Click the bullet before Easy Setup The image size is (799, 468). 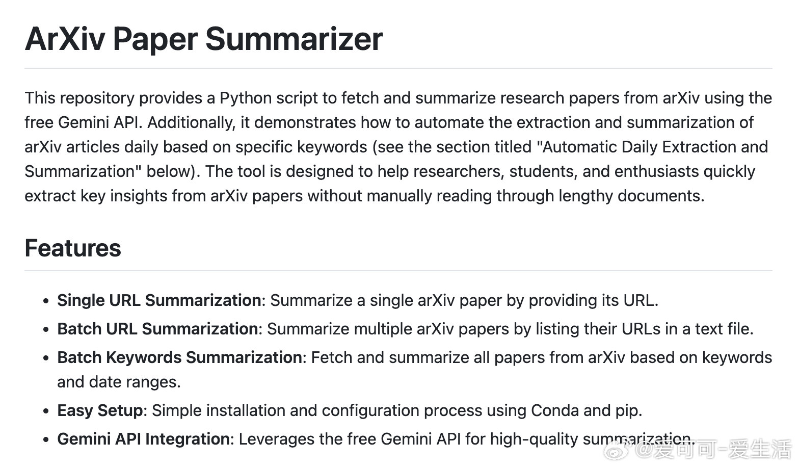(46, 411)
